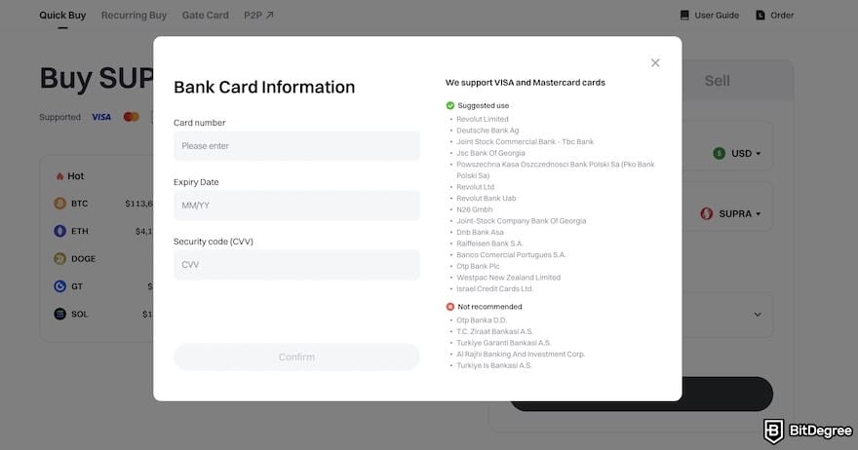Image resolution: width=858 pixels, height=450 pixels.
Task: Click the DOGE coin icon
Action: point(59,259)
